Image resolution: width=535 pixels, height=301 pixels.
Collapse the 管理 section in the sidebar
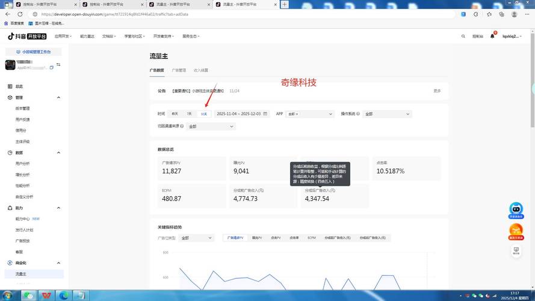(x=58, y=98)
